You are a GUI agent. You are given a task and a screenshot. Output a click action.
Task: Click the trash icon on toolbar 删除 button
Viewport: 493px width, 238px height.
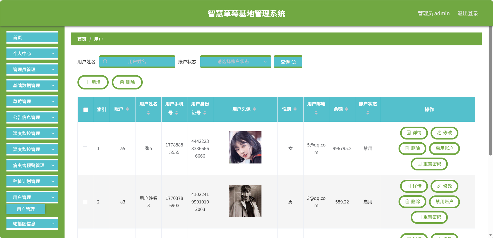[122, 82]
